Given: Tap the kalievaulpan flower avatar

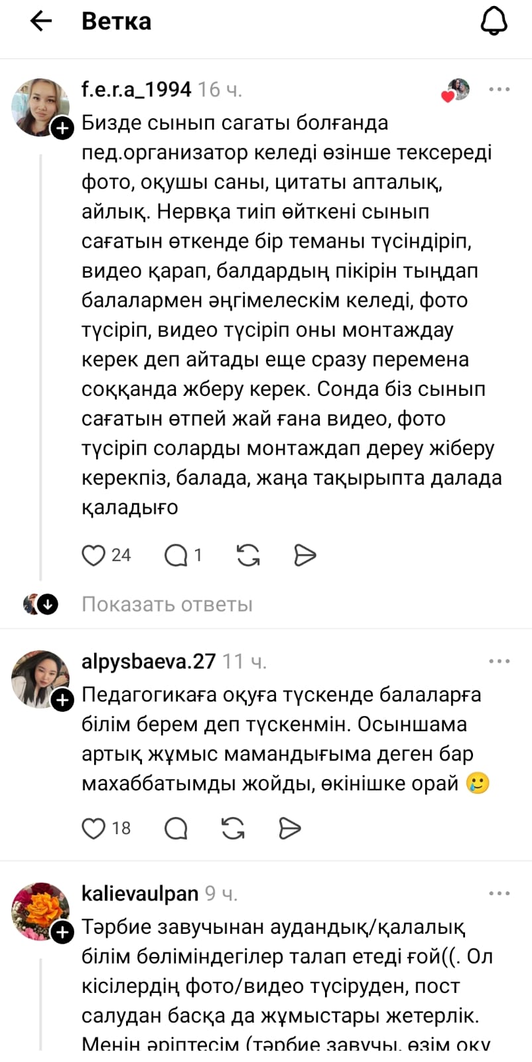Looking at the screenshot, I should (40, 910).
